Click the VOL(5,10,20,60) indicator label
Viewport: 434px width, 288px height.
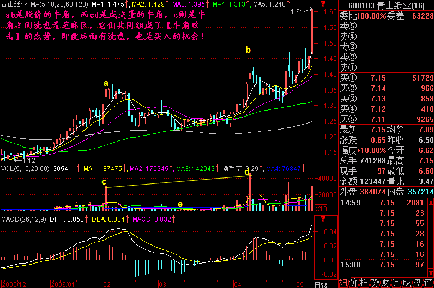point(25,169)
